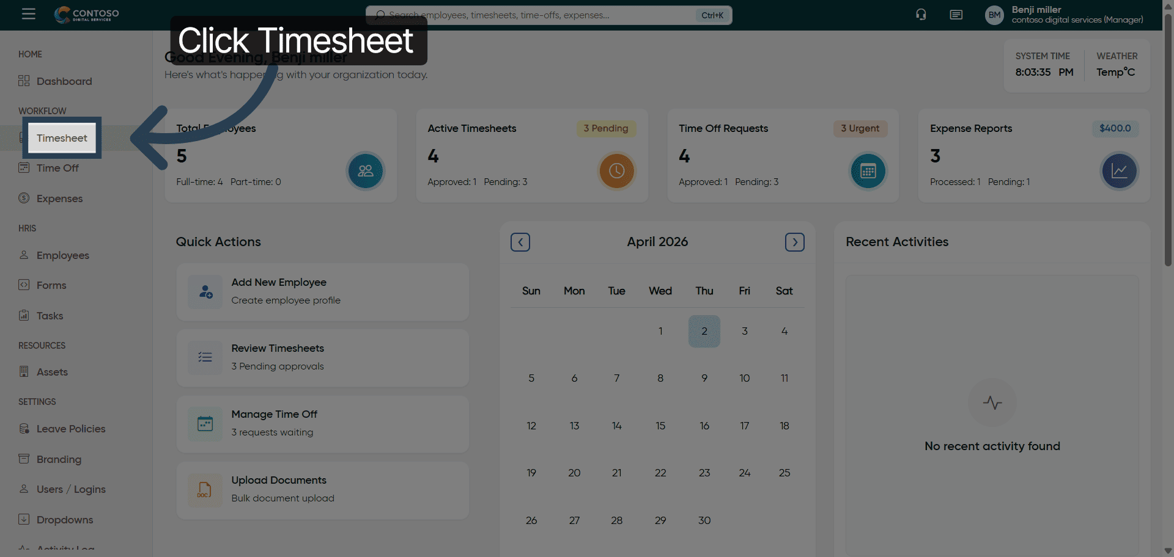1174x557 pixels.
Task: Click the Time Off Requests calendar icon
Action: 868,171
